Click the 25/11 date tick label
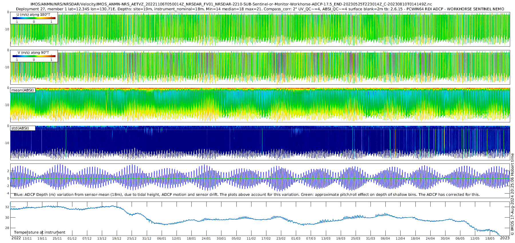 click(x=57, y=238)
